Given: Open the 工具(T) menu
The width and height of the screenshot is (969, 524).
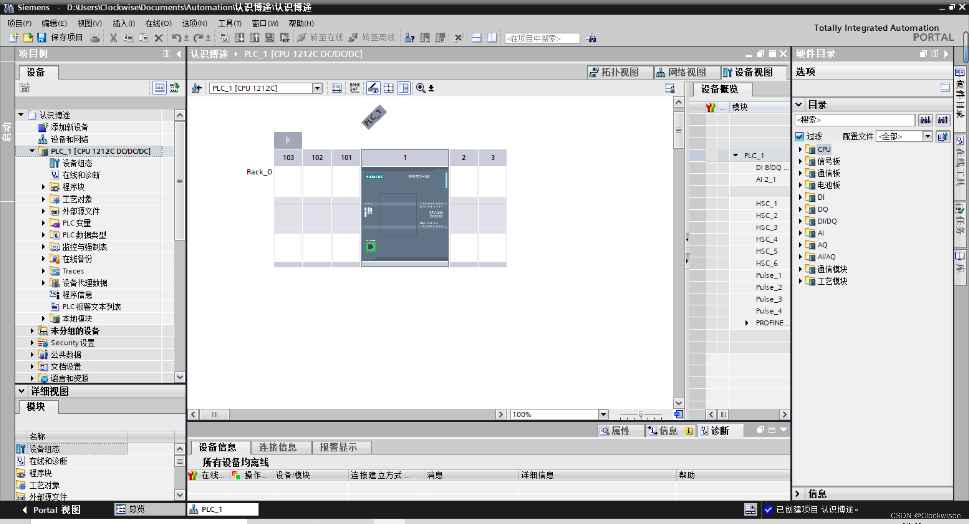Looking at the screenshot, I should (230, 23).
